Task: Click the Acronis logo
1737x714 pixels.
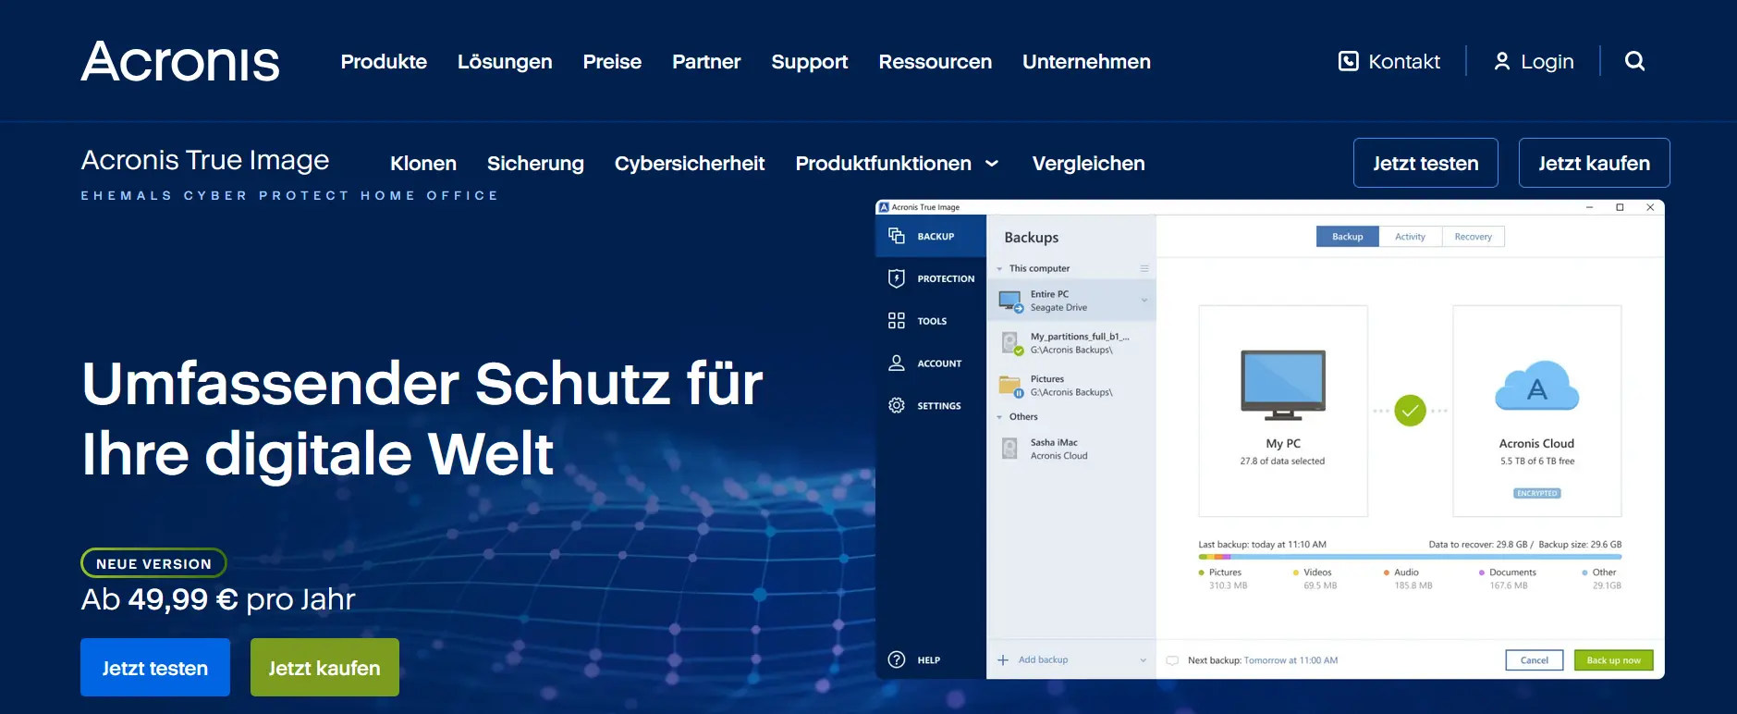Action: pyautogui.click(x=180, y=62)
